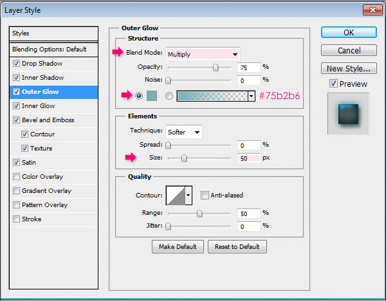The image size is (386, 301).
Task: Uncheck the Inner Shadow checkbox
Action: click(x=16, y=78)
